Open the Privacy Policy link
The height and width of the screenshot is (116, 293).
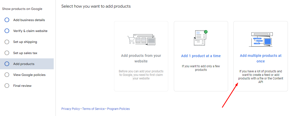click(x=71, y=109)
